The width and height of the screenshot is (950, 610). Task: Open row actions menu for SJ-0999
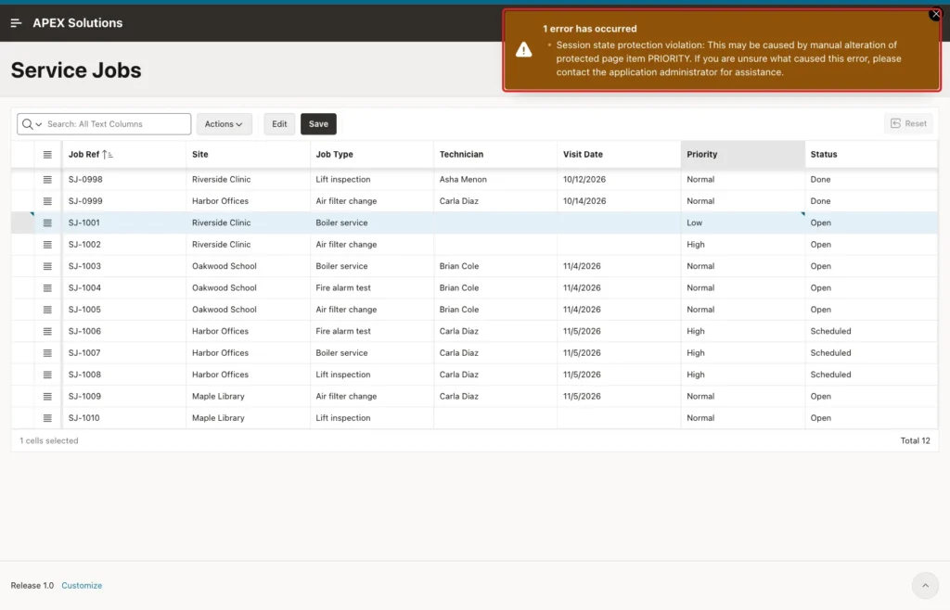pyautogui.click(x=47, y=201)
